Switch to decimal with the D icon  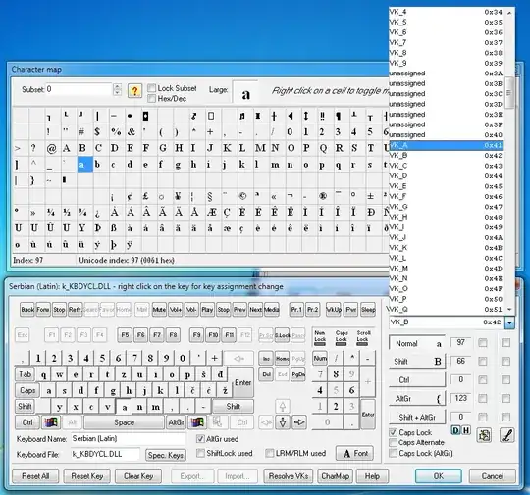click(456, 430)
